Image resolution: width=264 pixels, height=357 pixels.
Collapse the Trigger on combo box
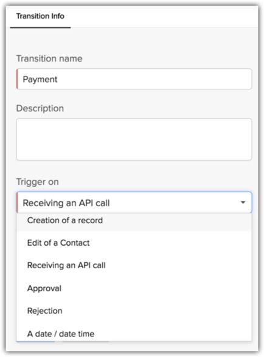[x=134, y=203]
